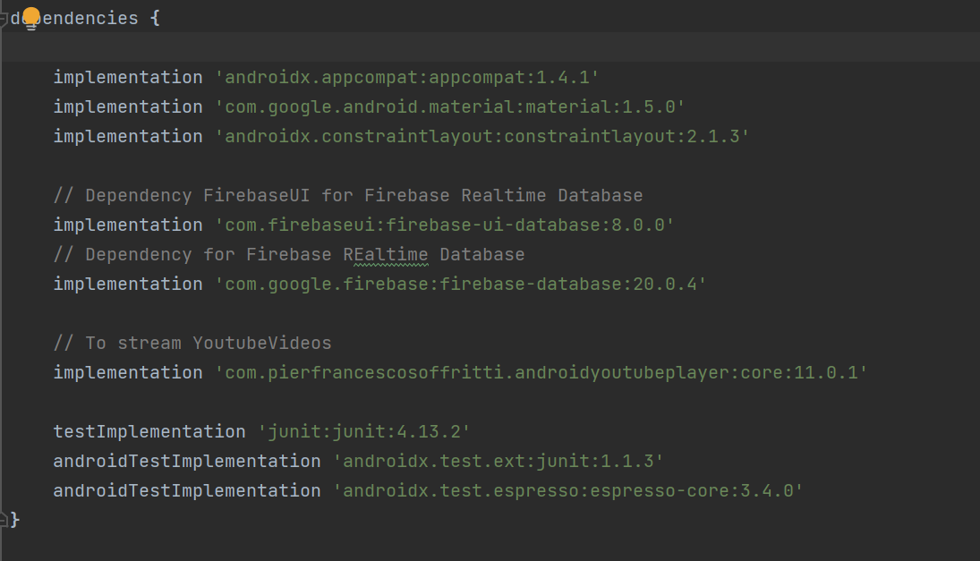Click the closing curly brace of dependencies
980x561 pixels.
point(15,519)
